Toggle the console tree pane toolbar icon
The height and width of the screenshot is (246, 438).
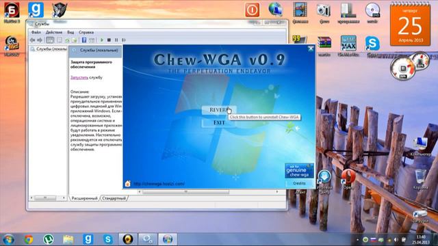tap(50, 40)
